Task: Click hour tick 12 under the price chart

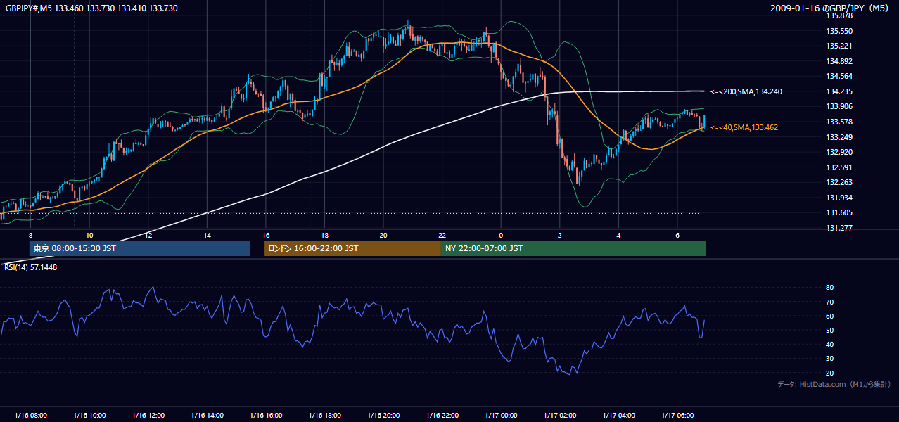Action: point(148,236)
